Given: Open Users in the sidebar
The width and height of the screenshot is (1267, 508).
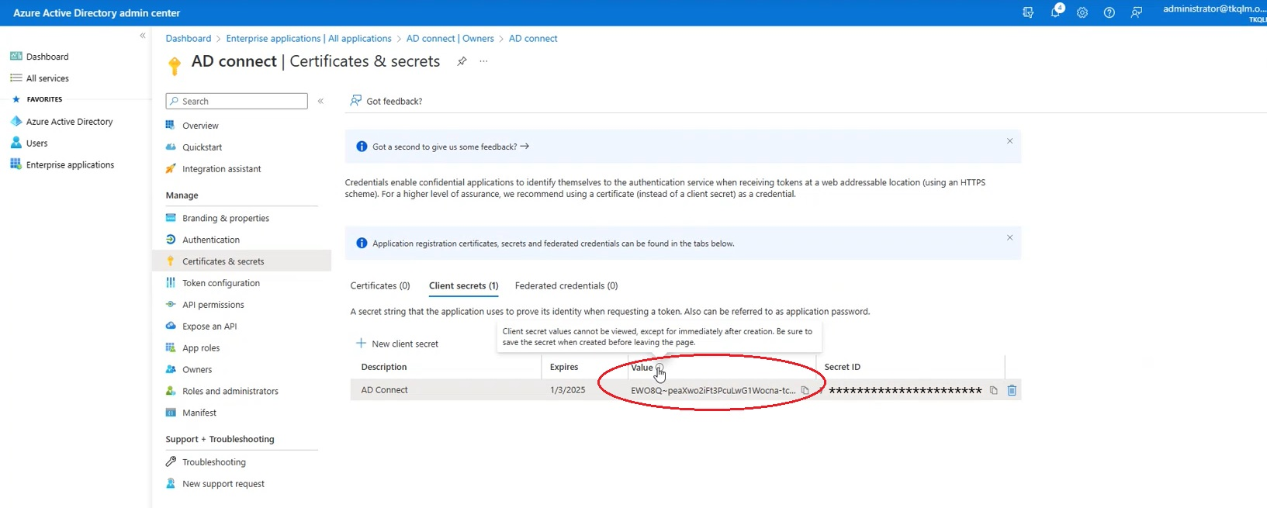Looking at the screenshot, I should [x=36, y=143].
